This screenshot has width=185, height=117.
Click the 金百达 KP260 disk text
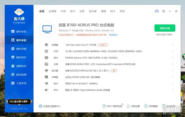click(83, 77)
